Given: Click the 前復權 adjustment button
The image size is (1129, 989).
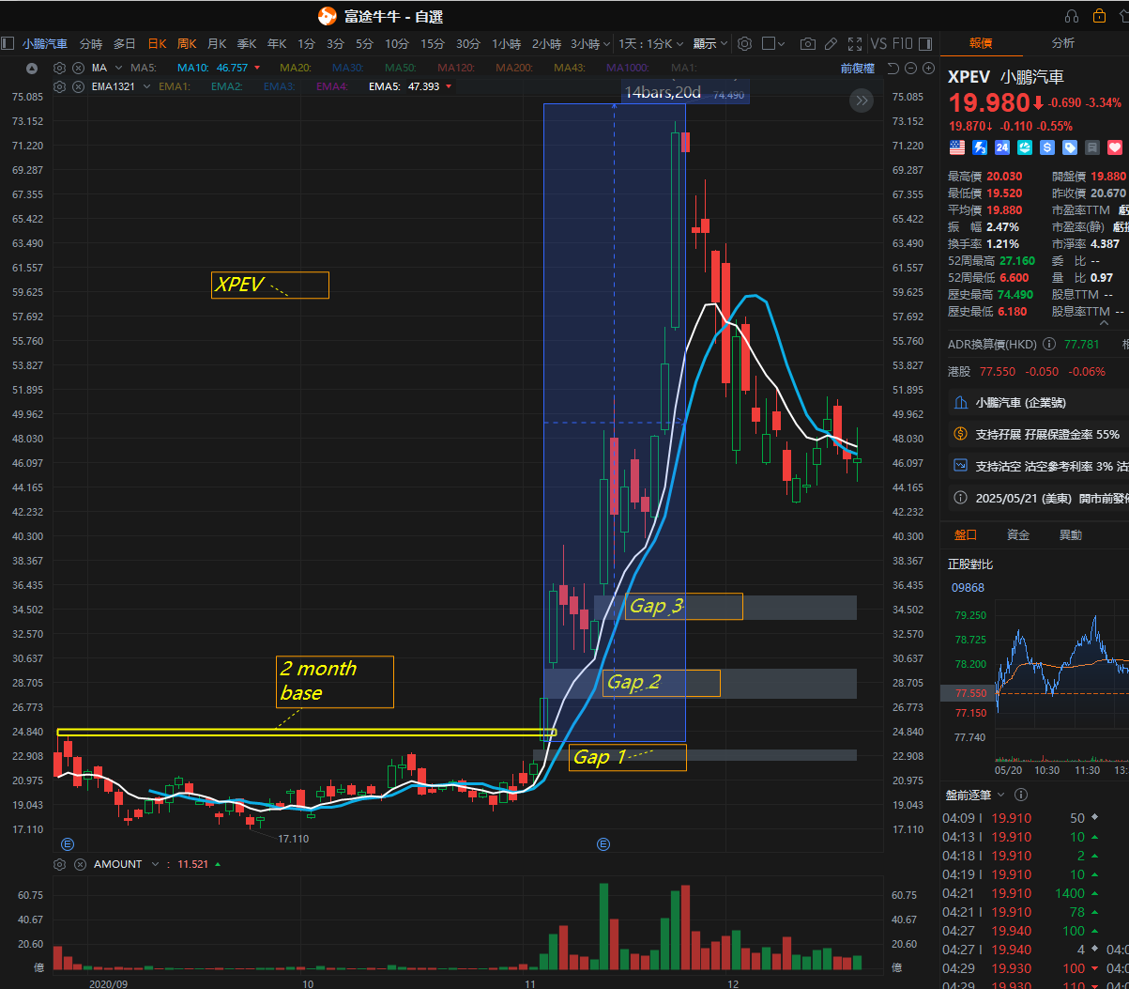Looking at the screenshot, I should (858, 68).
